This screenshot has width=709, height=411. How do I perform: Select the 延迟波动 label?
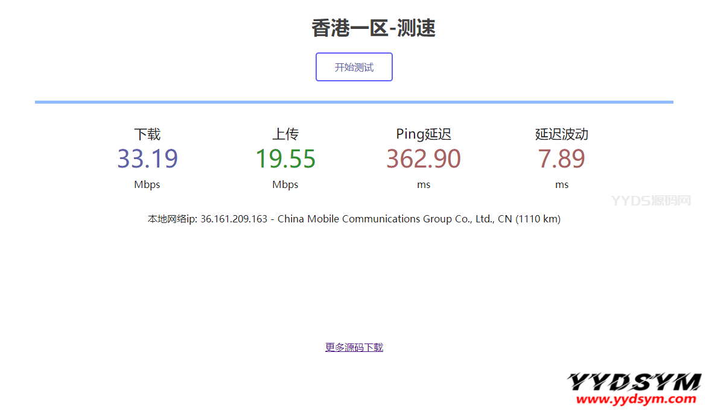pyautogui.click(x=562, y=134)
